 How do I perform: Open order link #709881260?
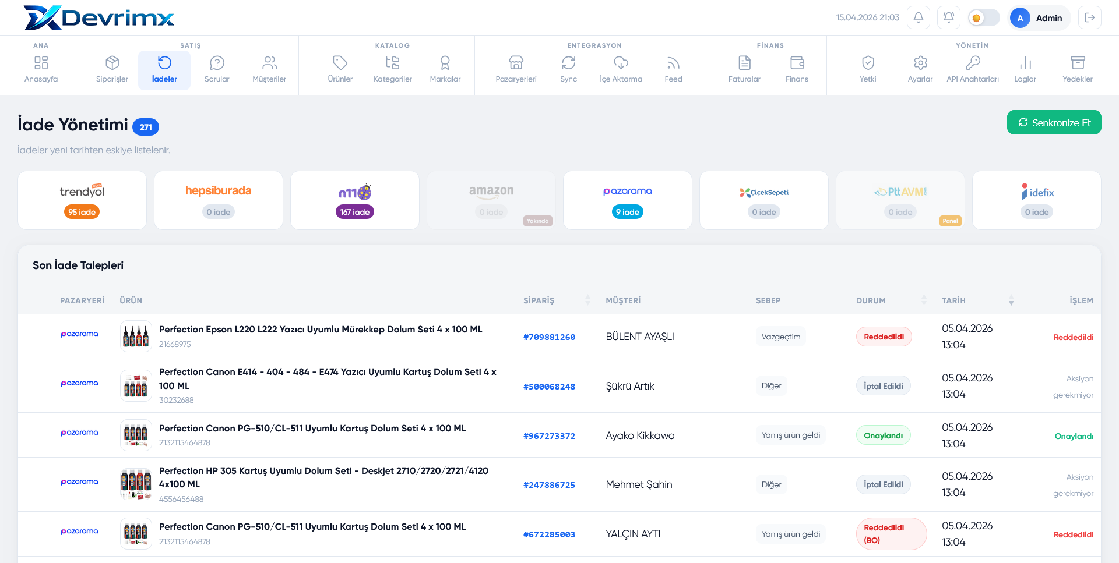[549, 337]
